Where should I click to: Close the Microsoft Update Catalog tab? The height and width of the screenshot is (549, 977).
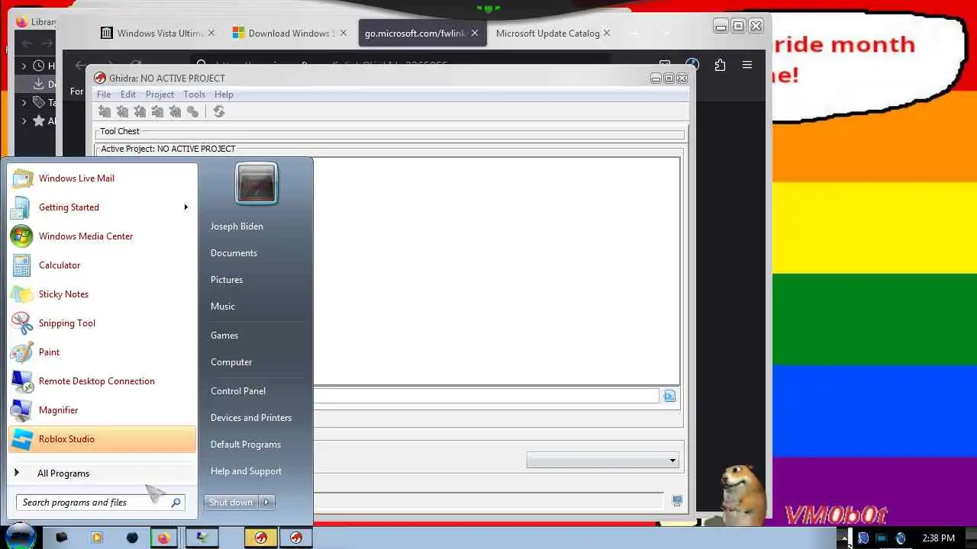(x=607, y=33)
